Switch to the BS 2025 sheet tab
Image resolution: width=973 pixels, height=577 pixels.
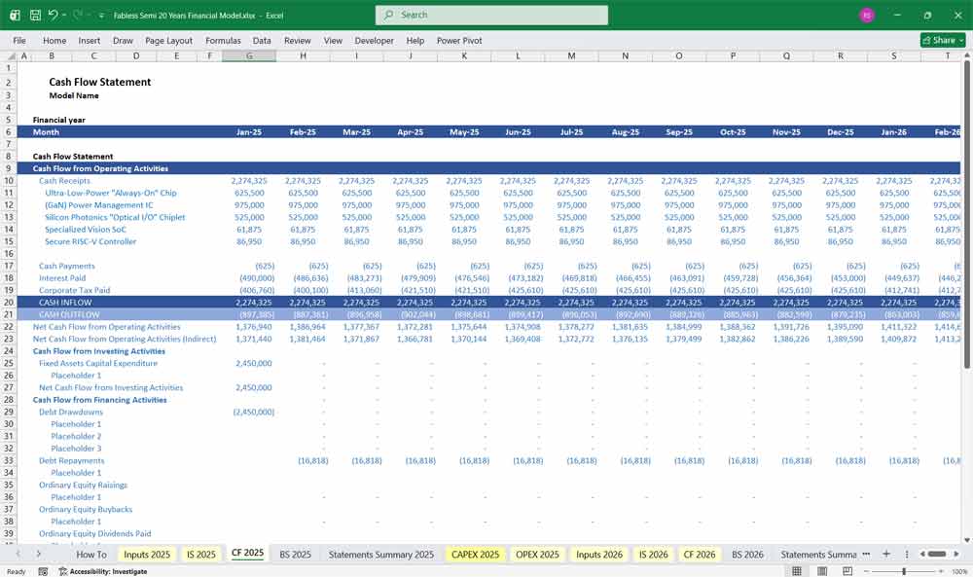click(x=296, y=554)
